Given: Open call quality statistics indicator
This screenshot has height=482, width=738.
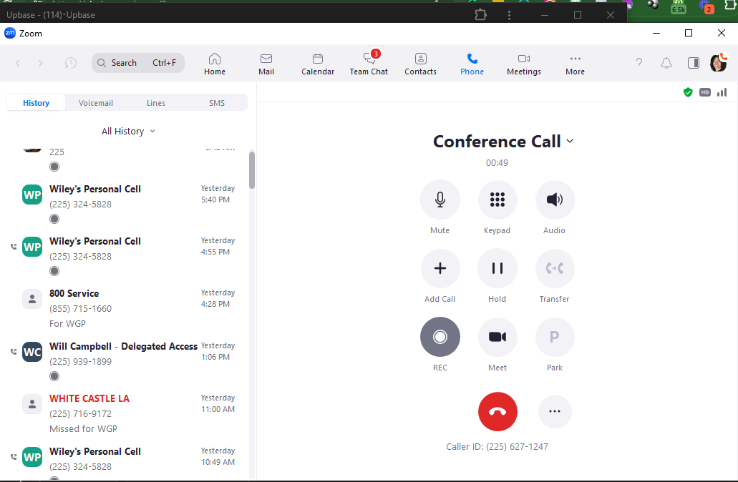Looking at the screenshot, I should pos(722,92).
